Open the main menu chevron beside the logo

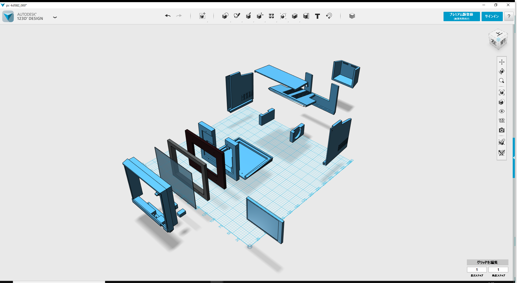(55, 17)
